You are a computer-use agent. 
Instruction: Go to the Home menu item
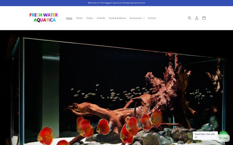69,18
